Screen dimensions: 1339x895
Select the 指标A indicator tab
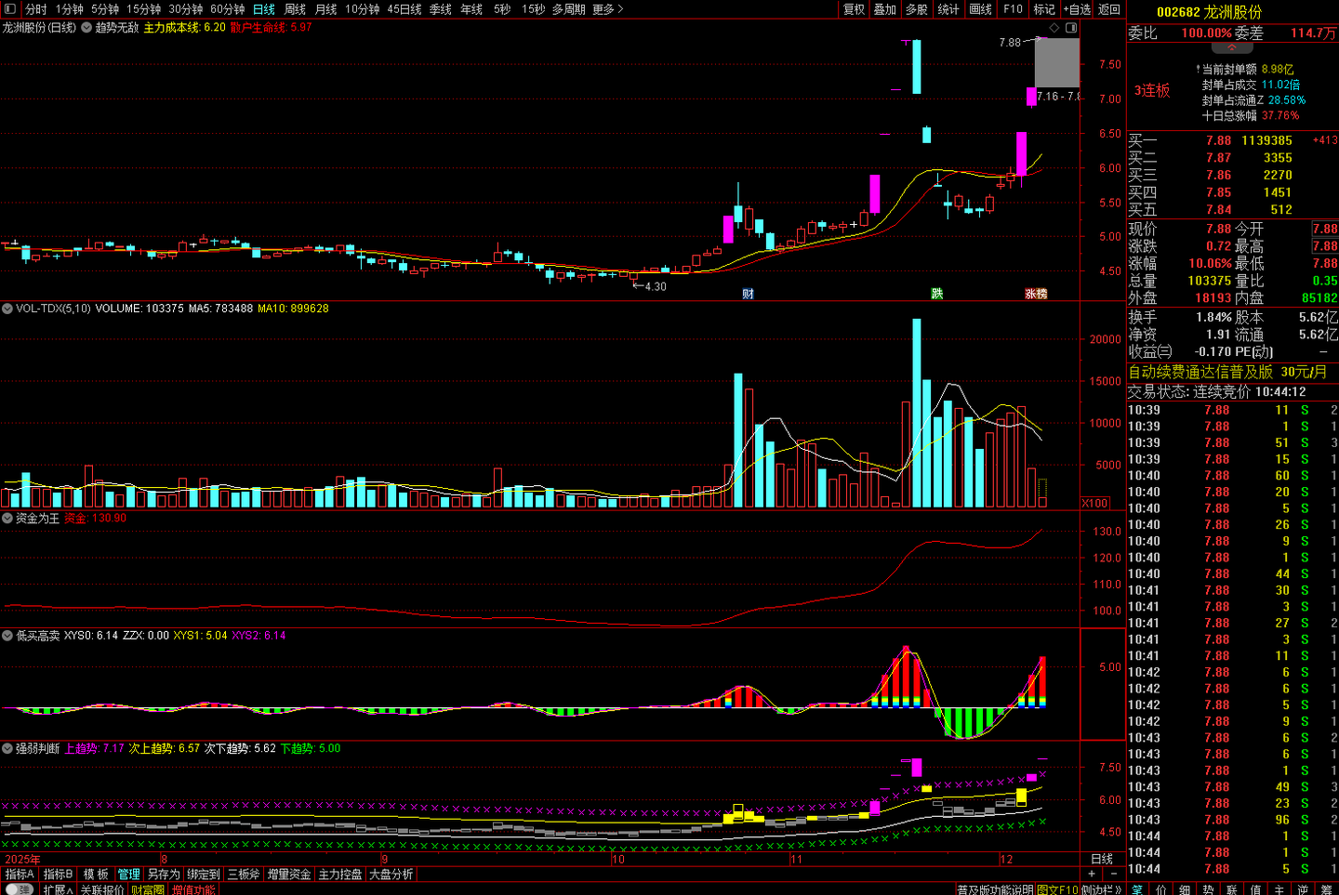coord(20,875)
